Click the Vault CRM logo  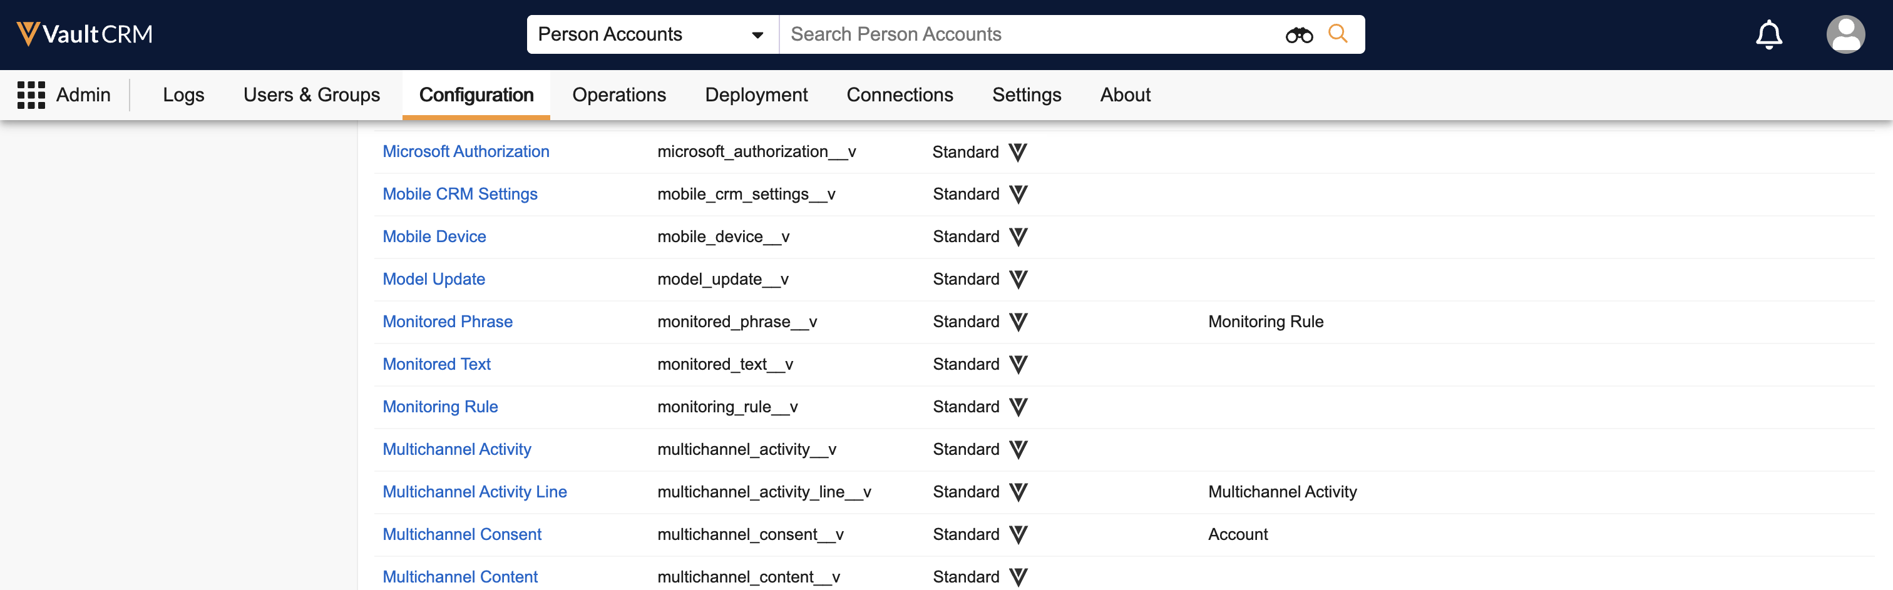[x=85, y=34]
